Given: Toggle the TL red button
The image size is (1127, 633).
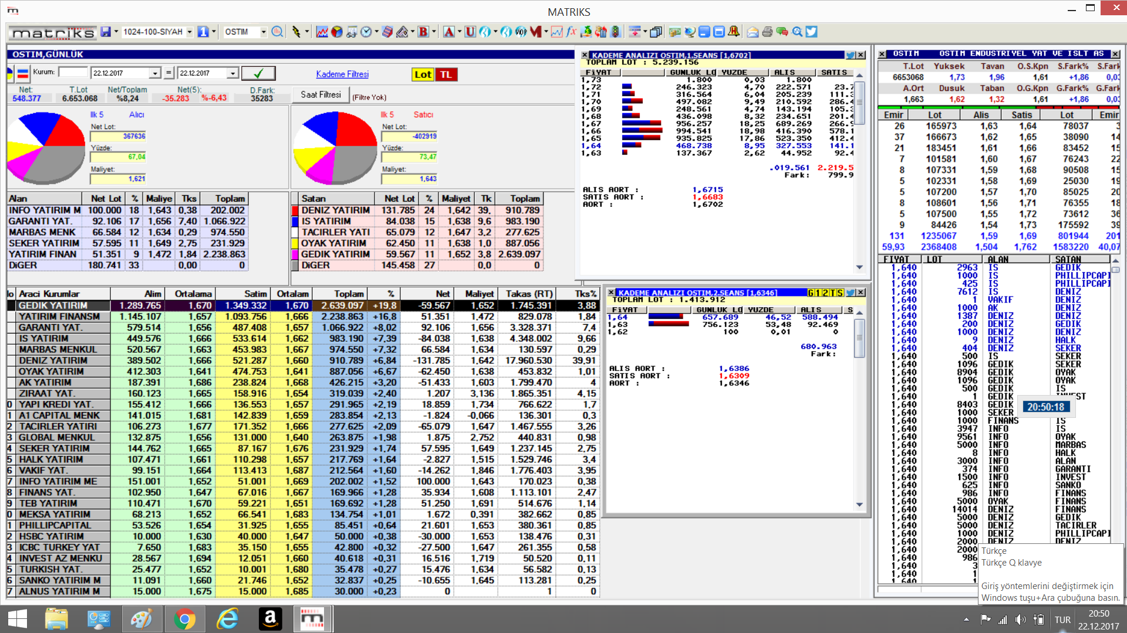Looking at the screenshot, I should (x=446, y=74).
